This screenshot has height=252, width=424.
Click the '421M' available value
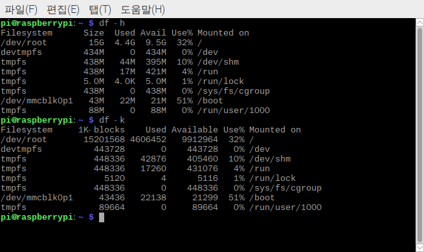click(156, 72)
